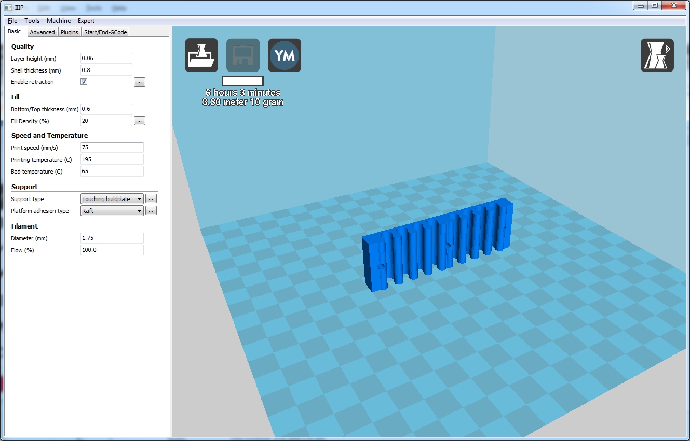The height and width of the screenshot is (441, 690).
Task: Click the Layer height input field
Action: click(106, 59)
